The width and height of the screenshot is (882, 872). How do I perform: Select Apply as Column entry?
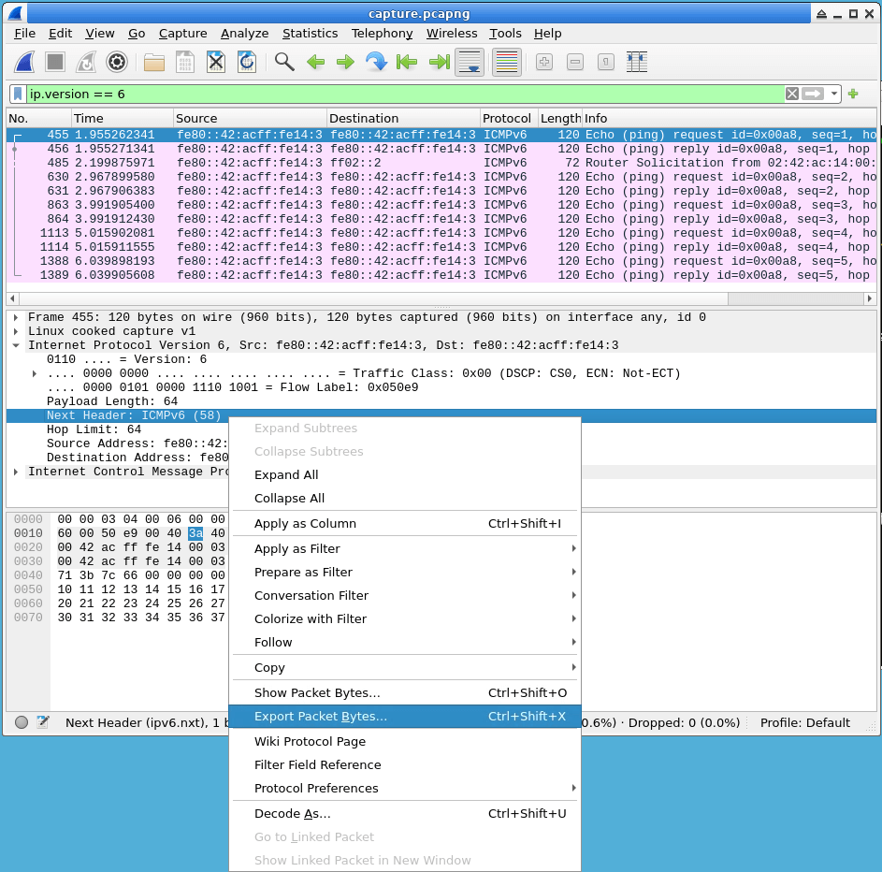405,524
